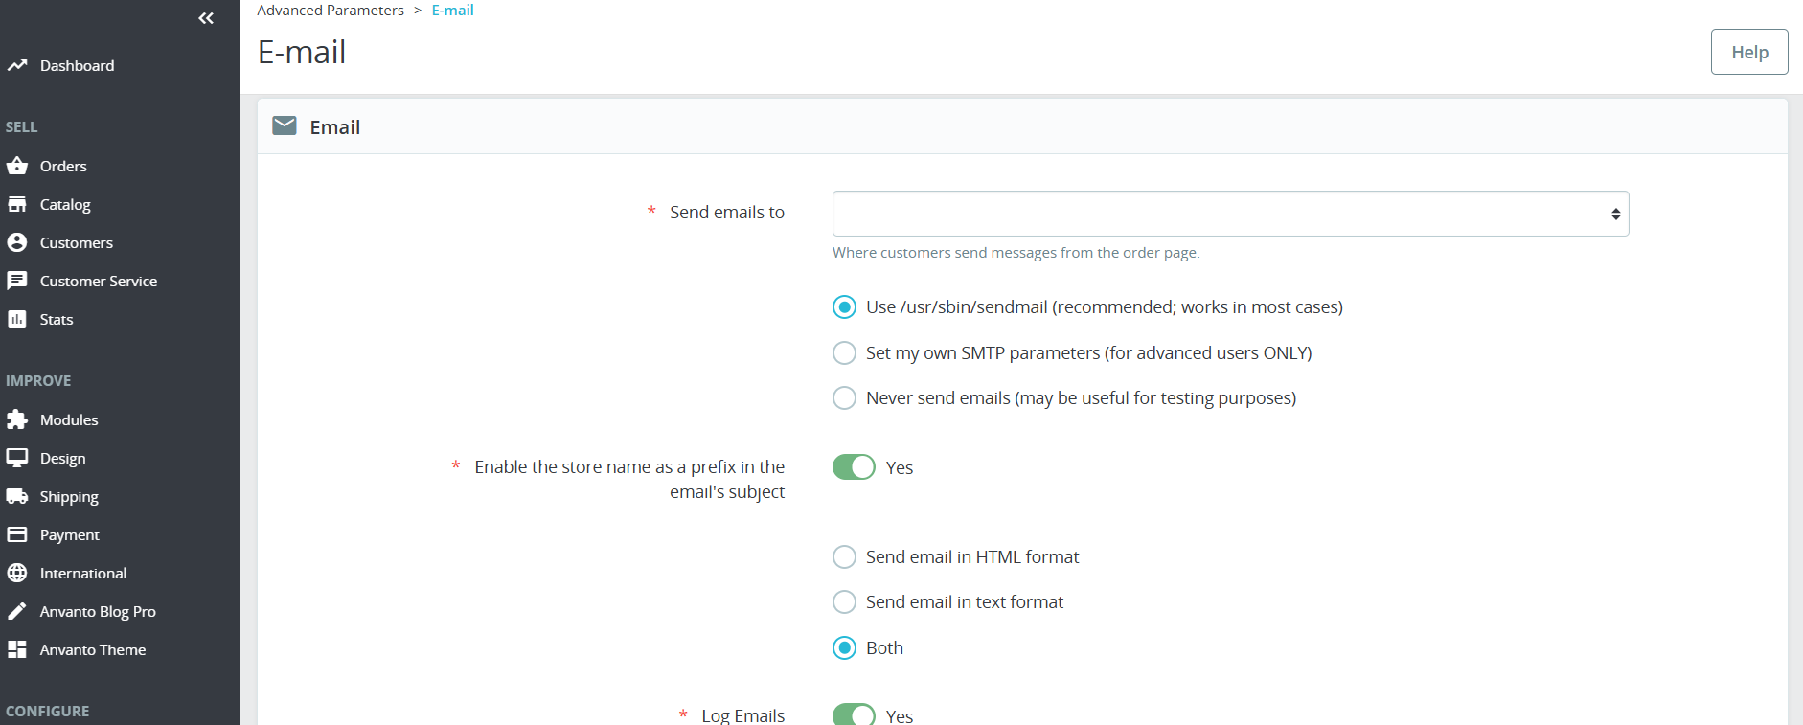Toggle the store name prefix switch
Image resolution: width=1803 pixels, height=725 pixels.
(854, 467)
